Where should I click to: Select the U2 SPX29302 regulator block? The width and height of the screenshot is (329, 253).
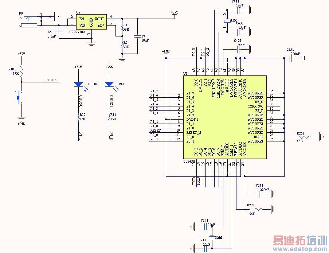tap(91, 22)
